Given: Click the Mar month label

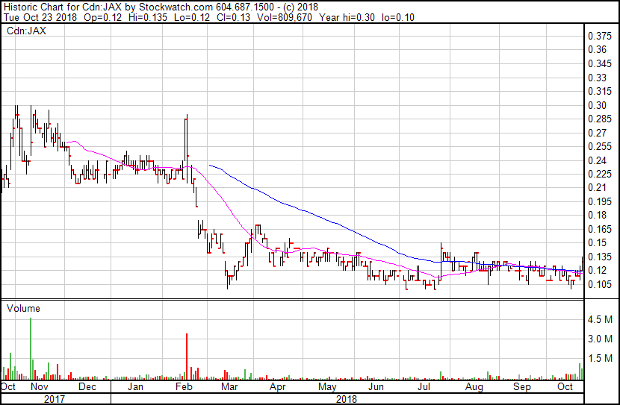Looking at the screenshot, I should [229, 386].
